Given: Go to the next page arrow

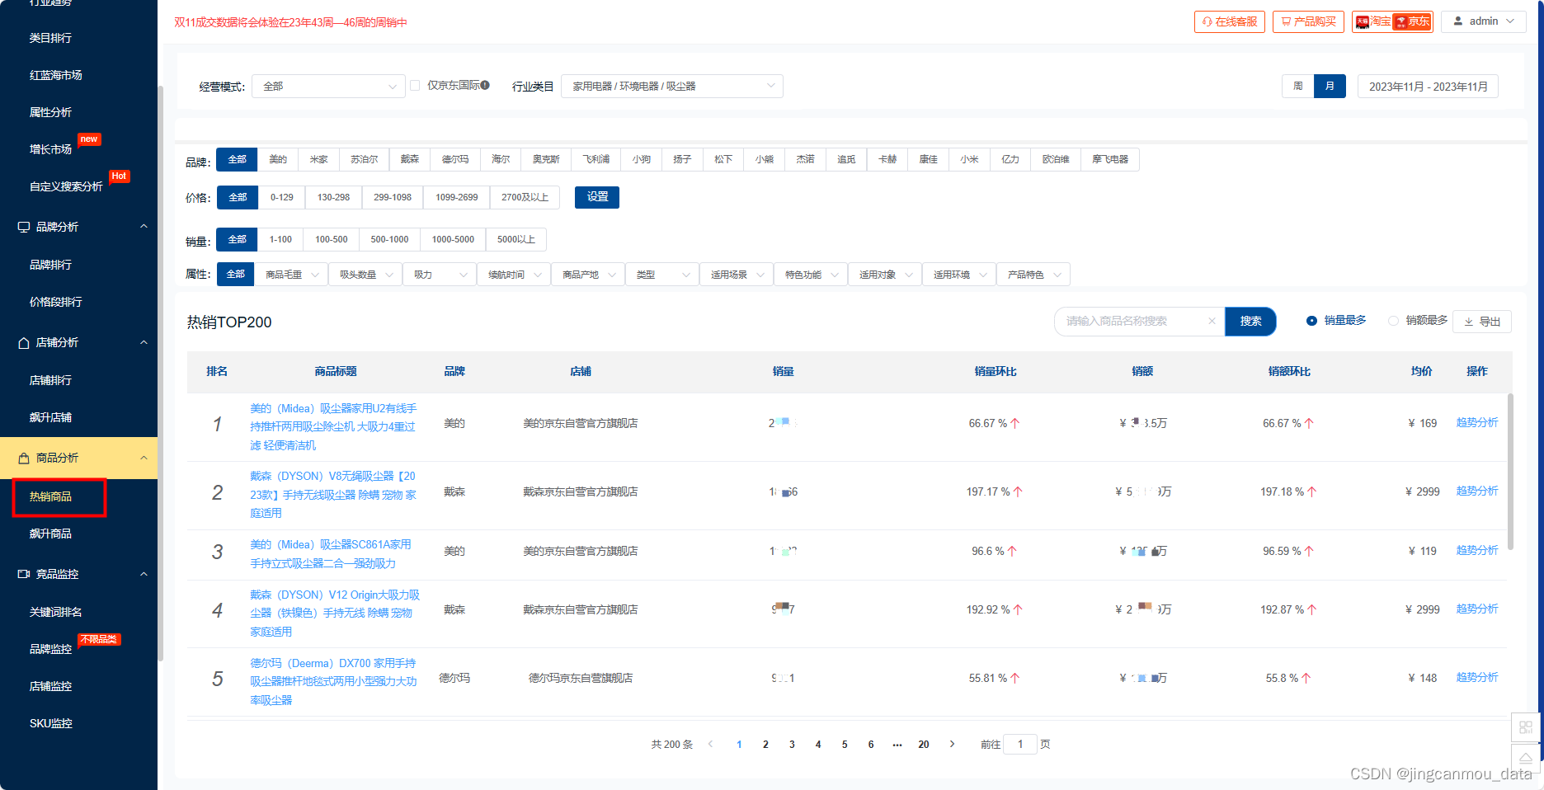Looking at the screenshot, I should (x=952, y=744).
